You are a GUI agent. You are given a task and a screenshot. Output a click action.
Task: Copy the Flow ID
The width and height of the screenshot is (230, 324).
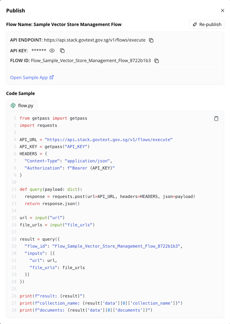coord(157,61)
